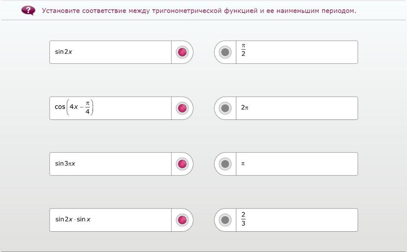Click the question text about trigonometric periods
This screenshot has width=407, height=252.
pyautogui.click(x=199, y=11)
